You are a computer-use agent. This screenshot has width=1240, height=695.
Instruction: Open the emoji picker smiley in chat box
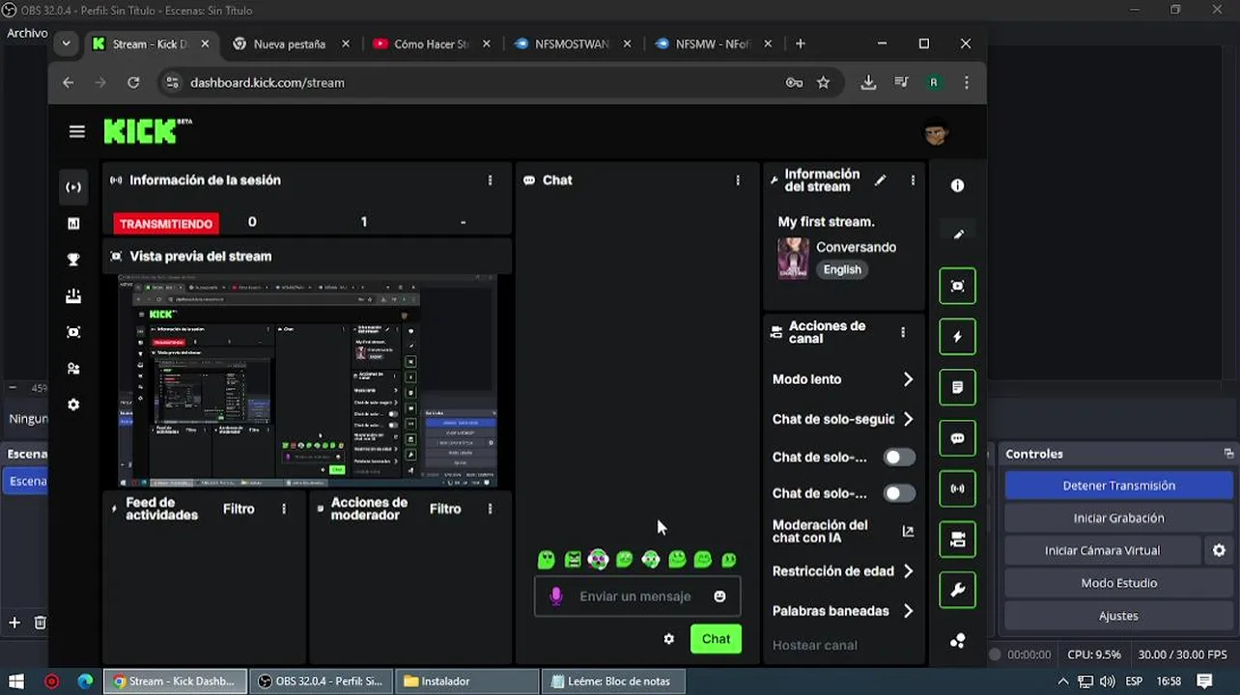(x=719, y=597)
